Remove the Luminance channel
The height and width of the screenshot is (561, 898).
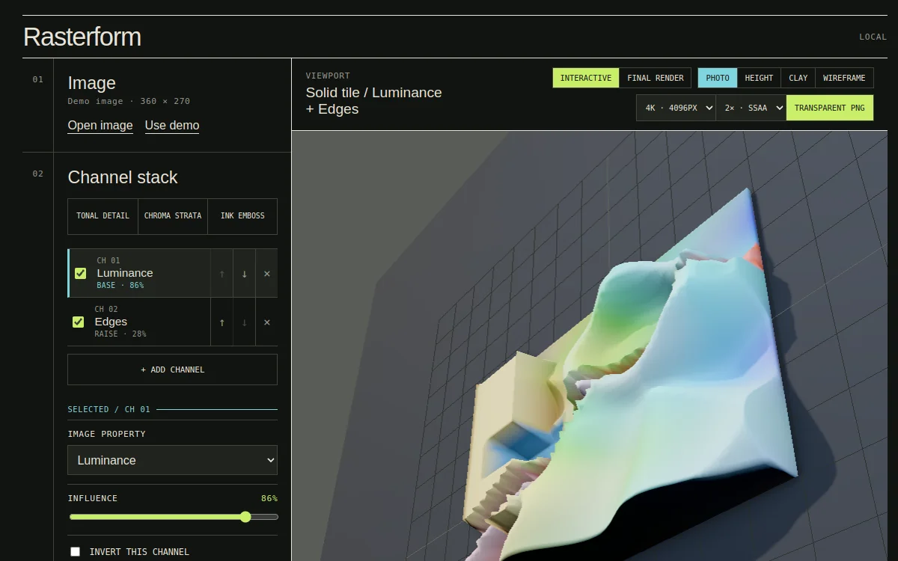pos(266,274)
